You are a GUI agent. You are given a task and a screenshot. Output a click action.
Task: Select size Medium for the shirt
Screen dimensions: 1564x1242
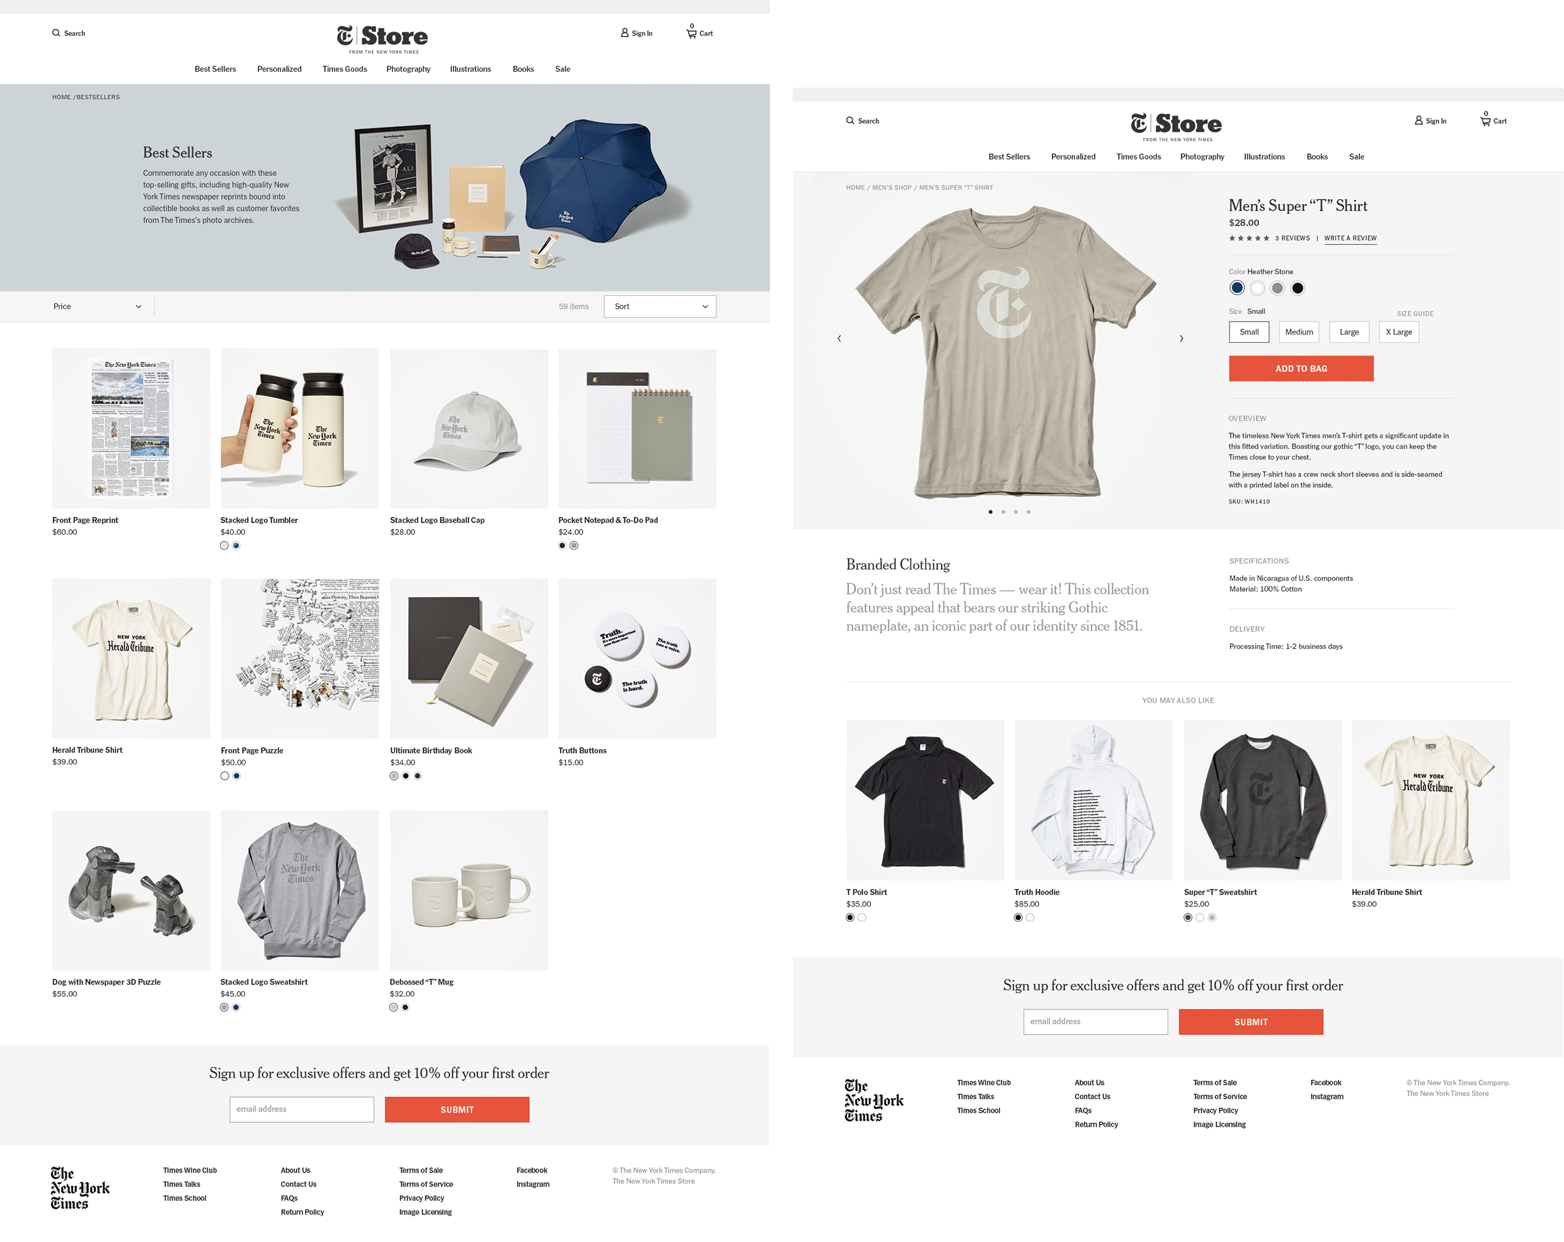(x=1299, y=332)
